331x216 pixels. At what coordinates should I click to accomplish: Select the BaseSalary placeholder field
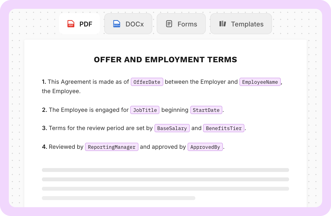tap(172, 128)
